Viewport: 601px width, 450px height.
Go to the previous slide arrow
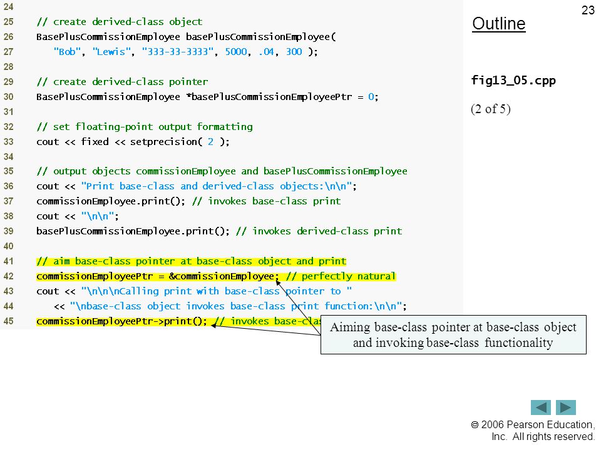(540, 407)
